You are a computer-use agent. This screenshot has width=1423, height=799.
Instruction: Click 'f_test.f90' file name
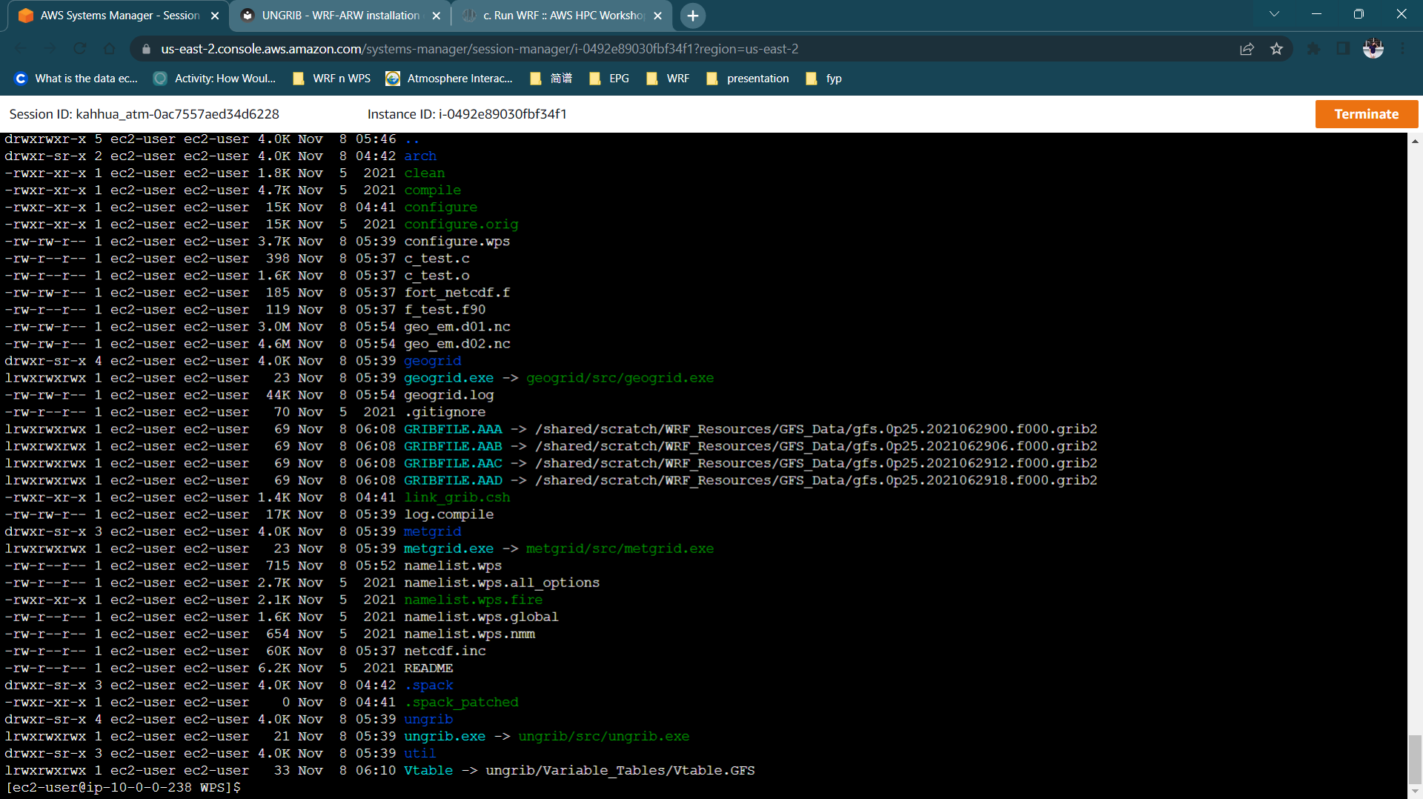coord(445,310)
